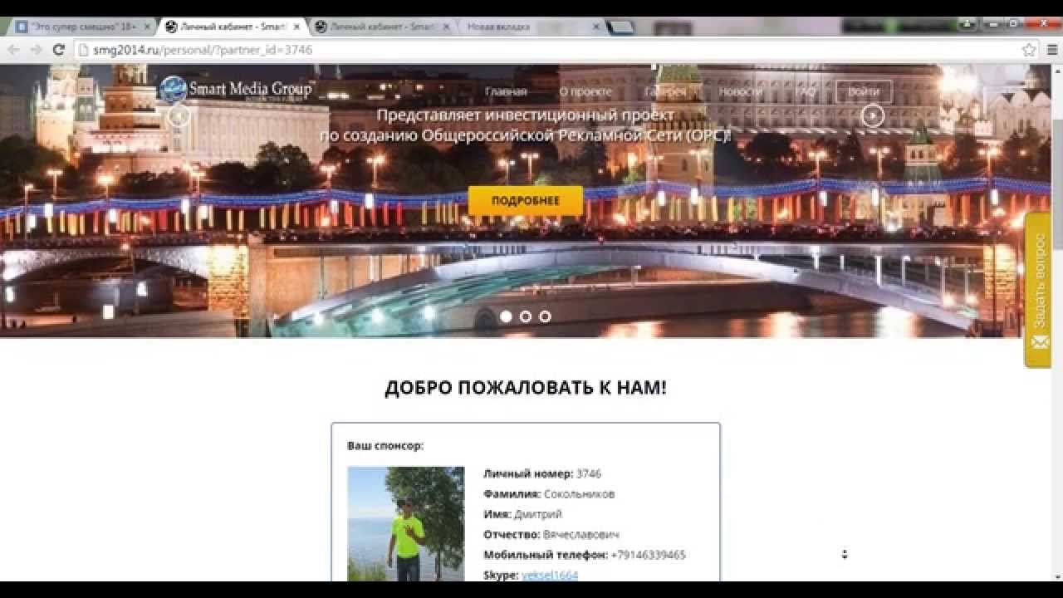Select the second slider dot
This screenshot has width=1063, height=598.
525,316
